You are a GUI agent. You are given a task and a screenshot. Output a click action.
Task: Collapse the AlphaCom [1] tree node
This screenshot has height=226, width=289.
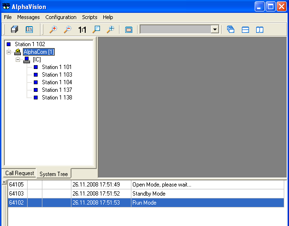pos(9,52)
